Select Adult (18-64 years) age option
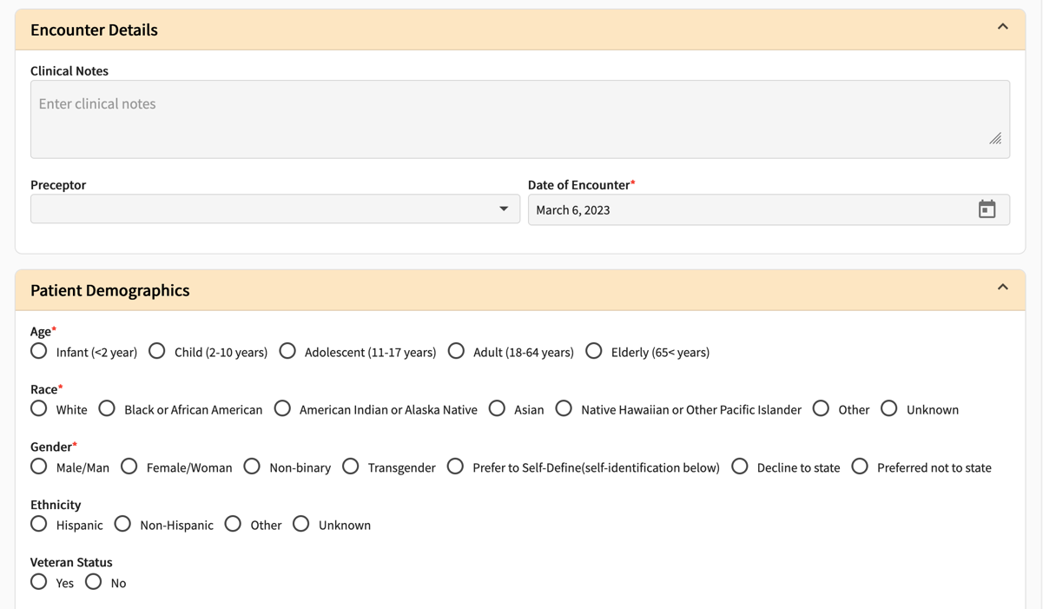Screen dimensions: 1043x609 pyautogui.click(x=456, y=351)
